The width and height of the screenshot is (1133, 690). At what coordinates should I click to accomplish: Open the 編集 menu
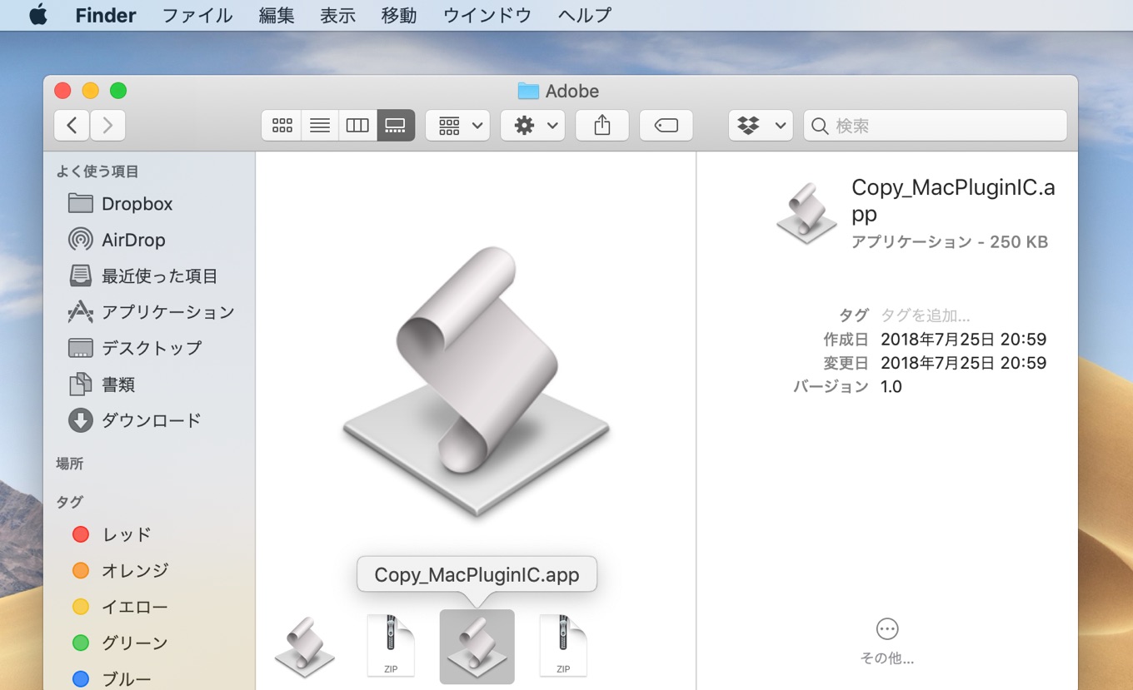(277, 15)
